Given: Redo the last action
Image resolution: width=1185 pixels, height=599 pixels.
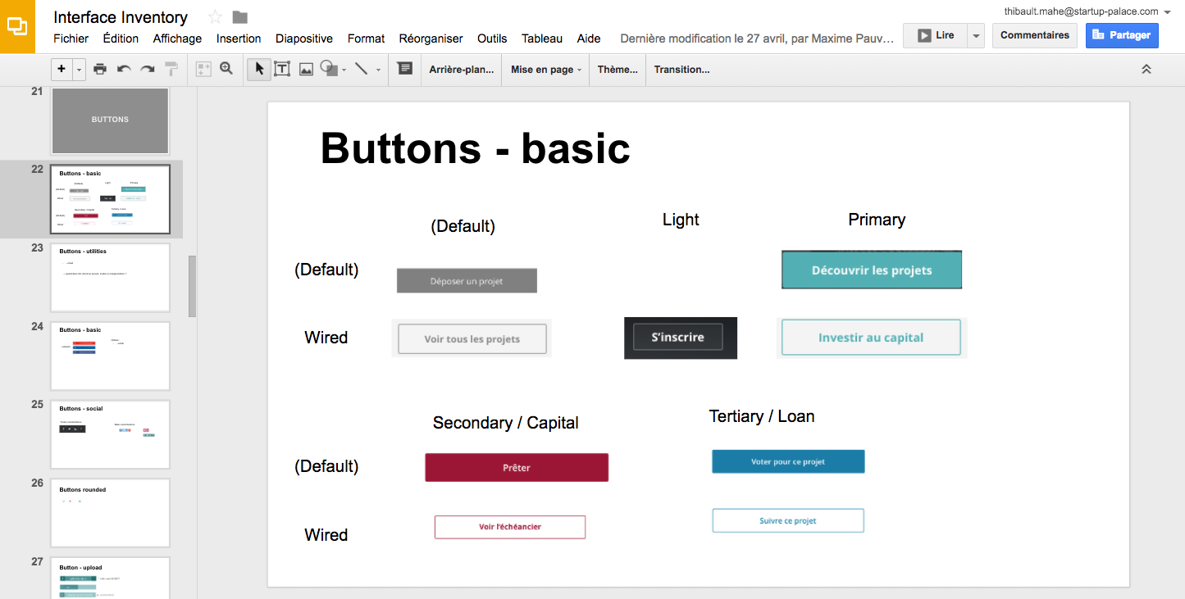Looking at the screenshot, I should (x=148, y=70).
